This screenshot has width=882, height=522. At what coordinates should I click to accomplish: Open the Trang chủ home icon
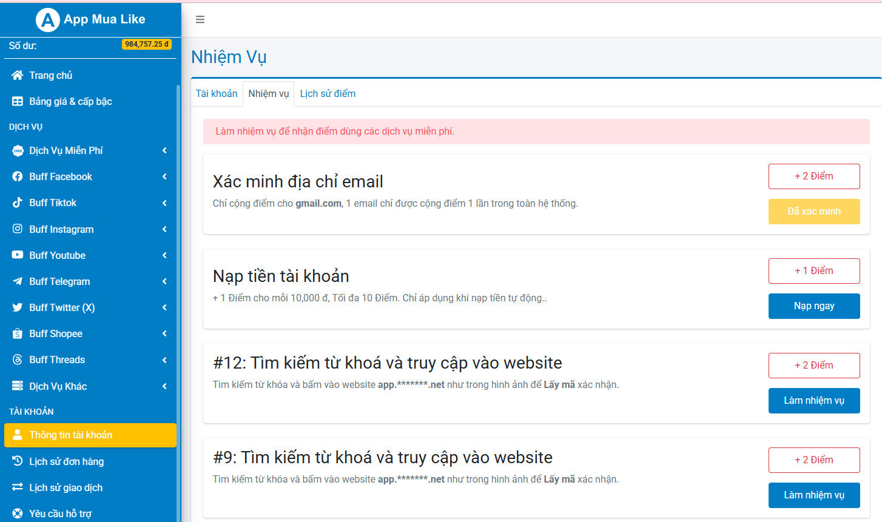click(18, 75)
